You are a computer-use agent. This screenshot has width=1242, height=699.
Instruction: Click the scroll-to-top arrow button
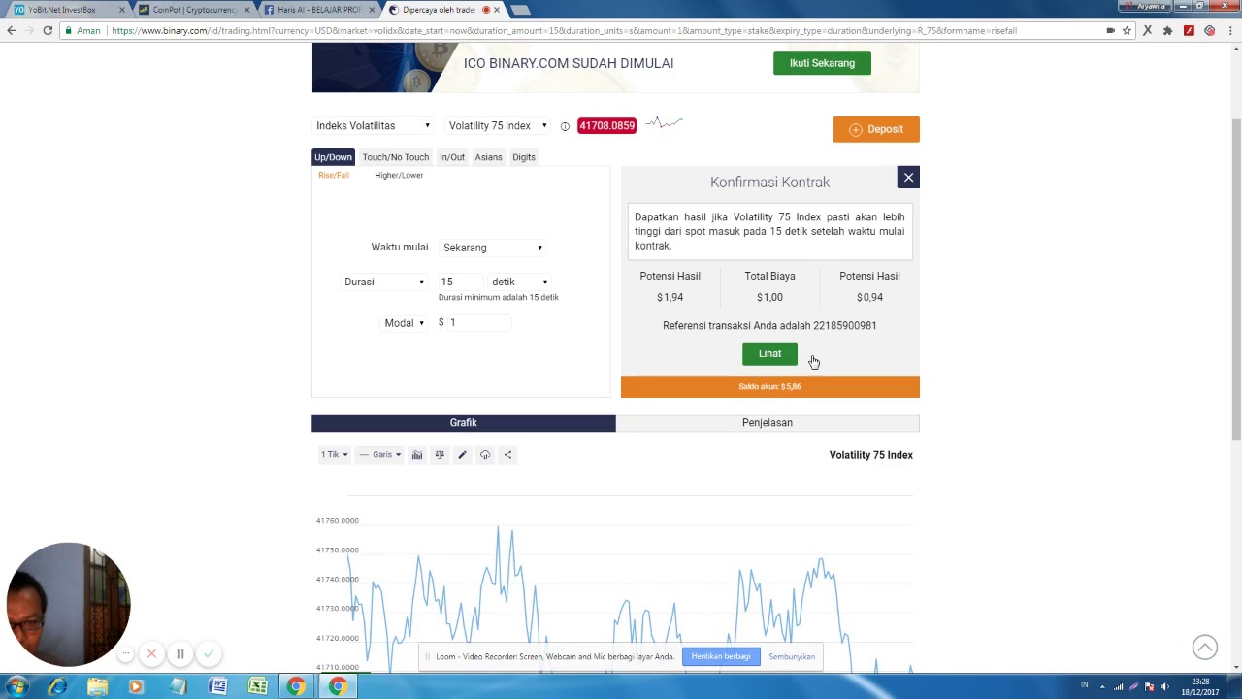tap(1205, 647)
